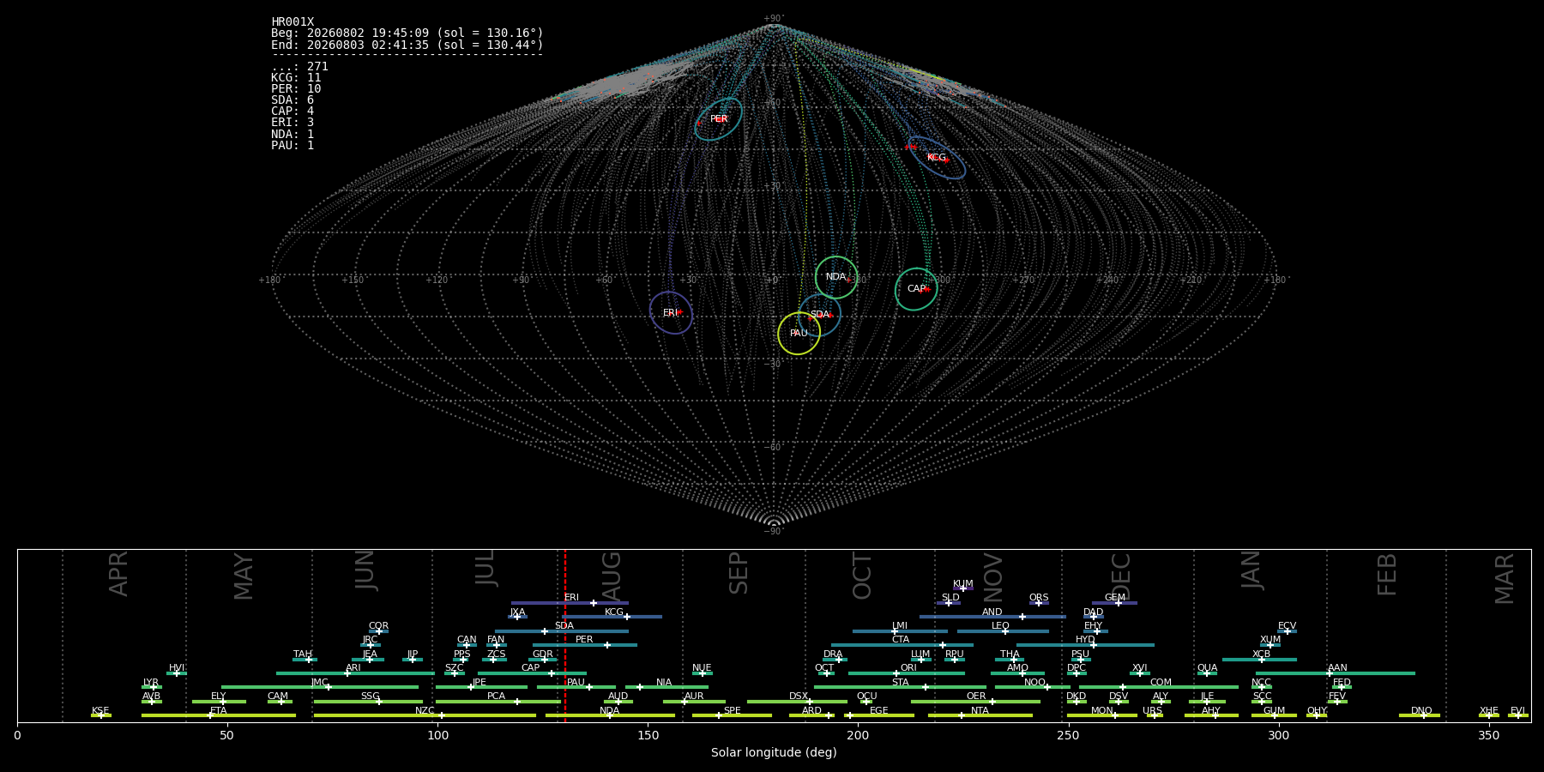Click the PER radiant circle on sky map
Viewport: 1544px width, 772px height.
point(719,119)
